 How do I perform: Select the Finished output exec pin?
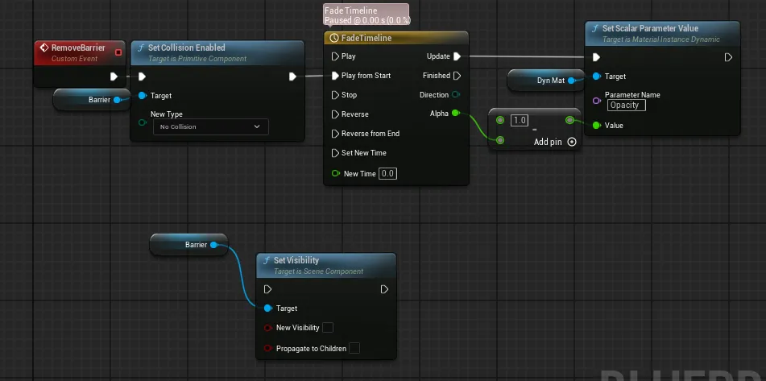458,76
